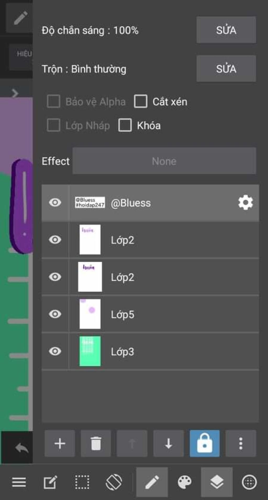268x500 pixels.
Task: Open the Effect dropdown showing None
Action: pyautogui.click(x=164, y=161)
